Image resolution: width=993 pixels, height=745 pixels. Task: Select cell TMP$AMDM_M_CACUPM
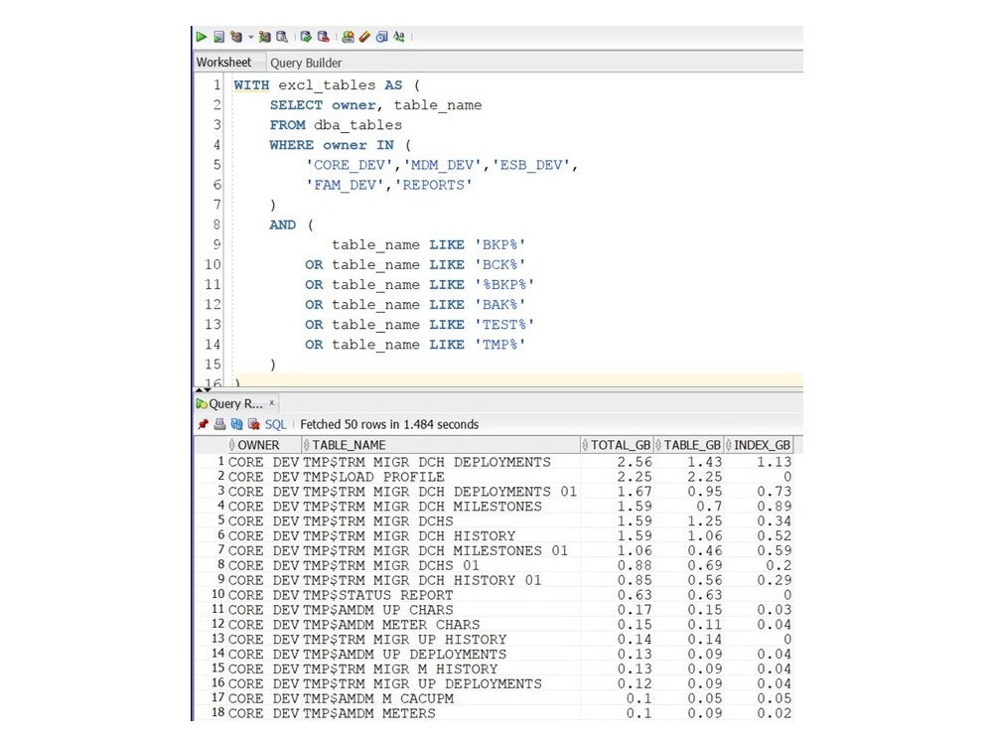[x=440, y=698]
